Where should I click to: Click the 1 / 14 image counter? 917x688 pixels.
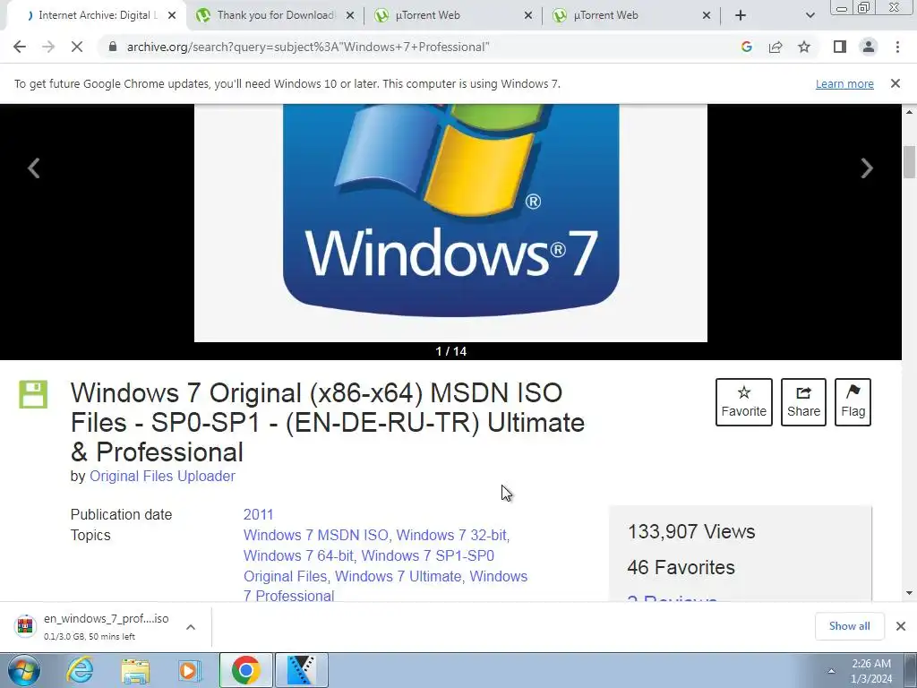coord(451,351)
